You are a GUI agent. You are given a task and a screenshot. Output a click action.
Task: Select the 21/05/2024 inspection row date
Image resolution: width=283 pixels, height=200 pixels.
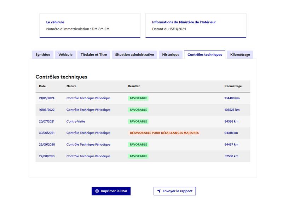coord(47,98)
